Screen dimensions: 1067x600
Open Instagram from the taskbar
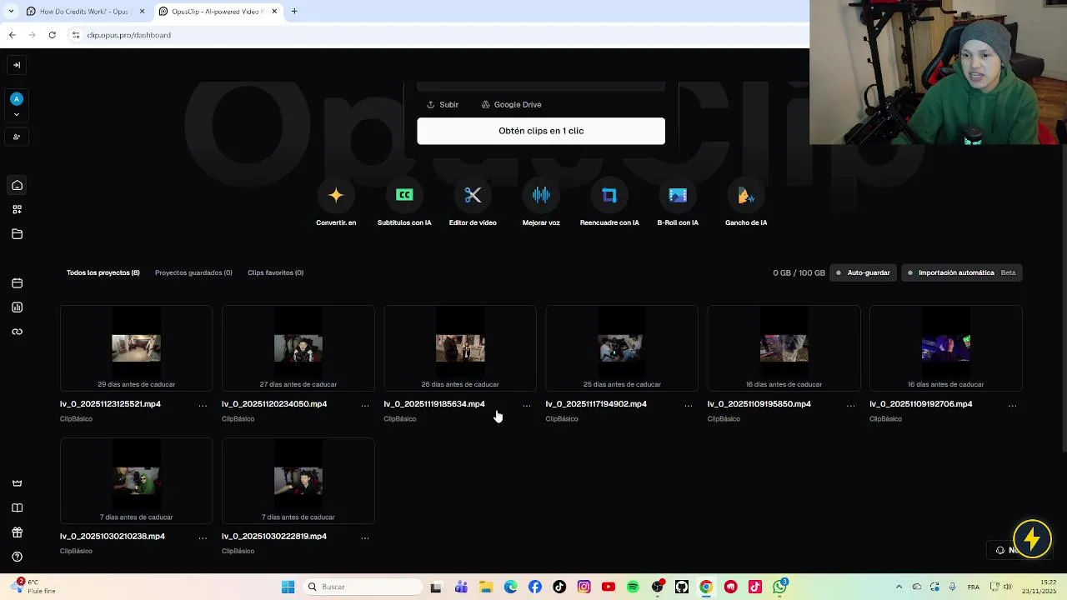pyautogui.click(x=584, y=587)
